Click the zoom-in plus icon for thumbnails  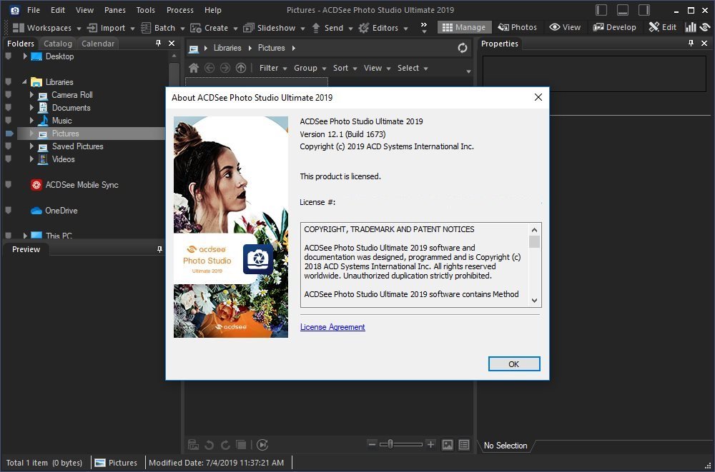pos(430,444)
